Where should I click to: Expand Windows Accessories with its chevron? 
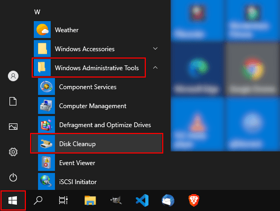coord(155,49)
